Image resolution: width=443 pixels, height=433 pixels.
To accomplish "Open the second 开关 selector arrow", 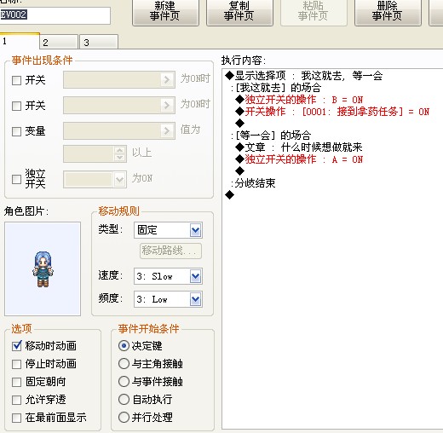I will point(167,106).
